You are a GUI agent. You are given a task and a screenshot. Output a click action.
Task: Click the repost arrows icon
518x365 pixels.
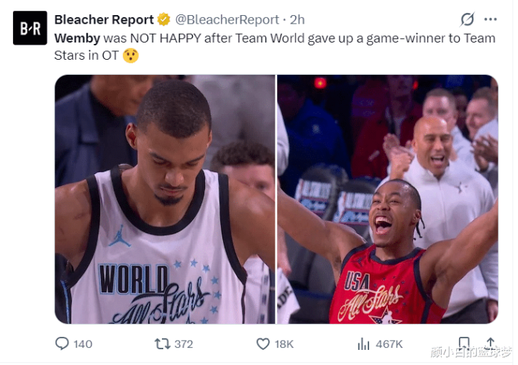tap(162, 344)
